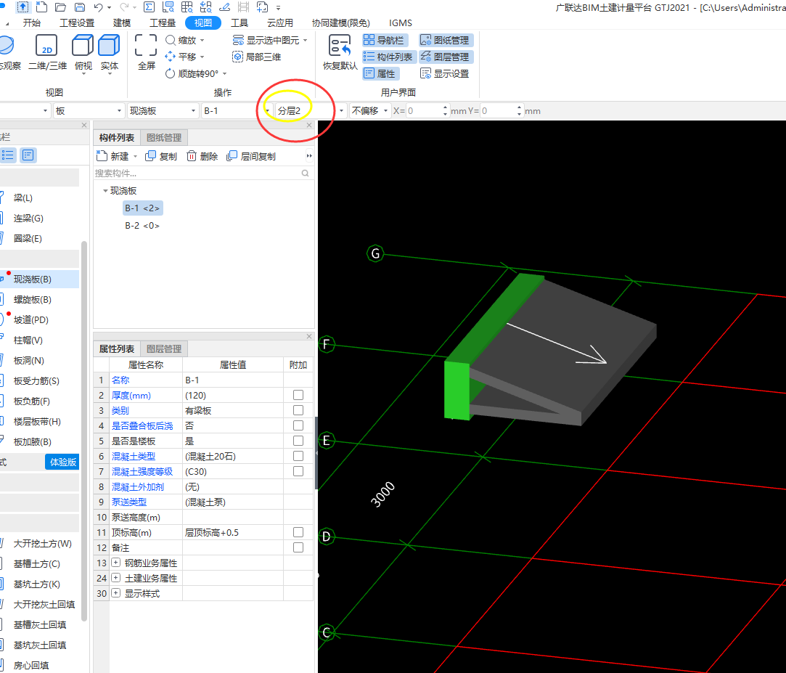Expand 钢筋业务属性 property group
The width and height of the screenshot is (786, 673).
(x=116, y=563)
